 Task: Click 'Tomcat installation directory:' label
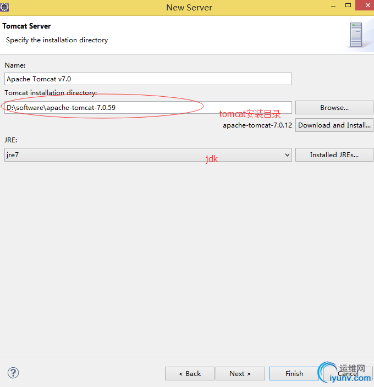51,93
